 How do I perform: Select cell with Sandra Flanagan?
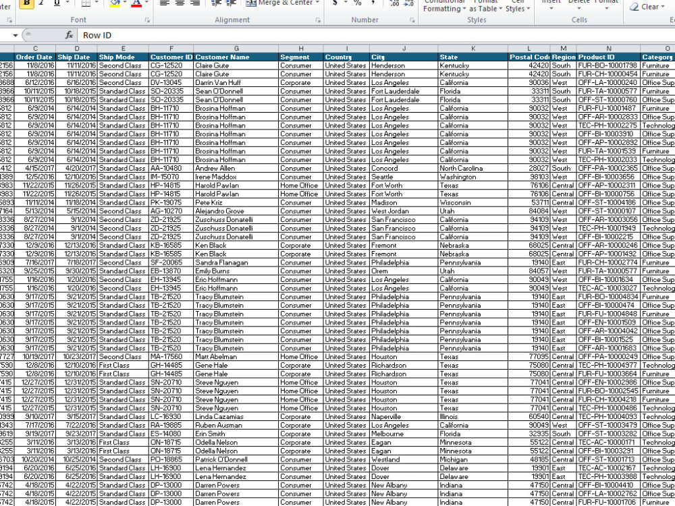click(x=236, y=262)
